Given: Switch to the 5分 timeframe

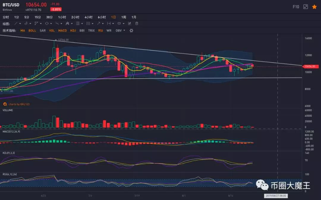Looking at the screenshot, I should tap(27, 17).
